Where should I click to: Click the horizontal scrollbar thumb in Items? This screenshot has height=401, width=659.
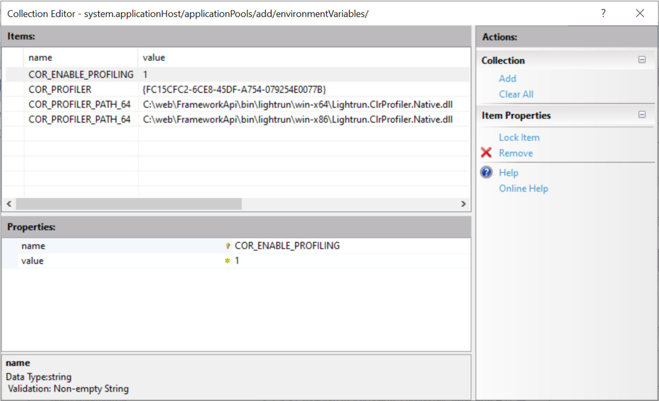pos(129,204)
